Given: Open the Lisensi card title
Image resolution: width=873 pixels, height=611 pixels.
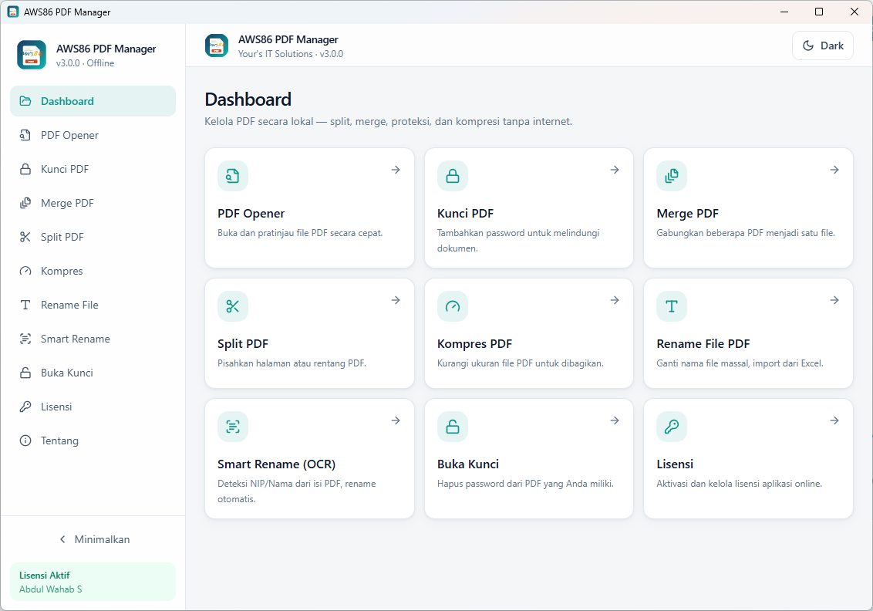Looking at the screenshot, I should coord(675,464).
